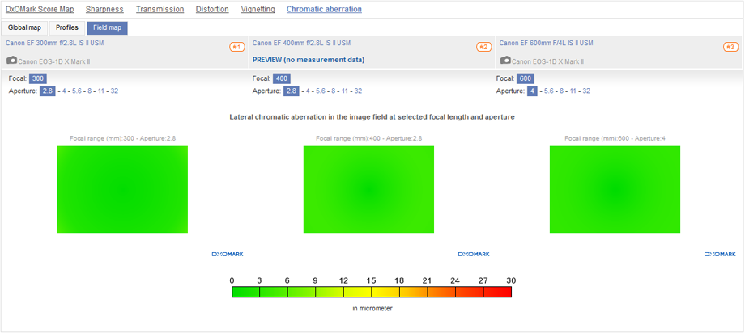Select aperture 4 for the 600mm lens
The width and height of the screenshot is (745, 333).
tap(532, 91)
